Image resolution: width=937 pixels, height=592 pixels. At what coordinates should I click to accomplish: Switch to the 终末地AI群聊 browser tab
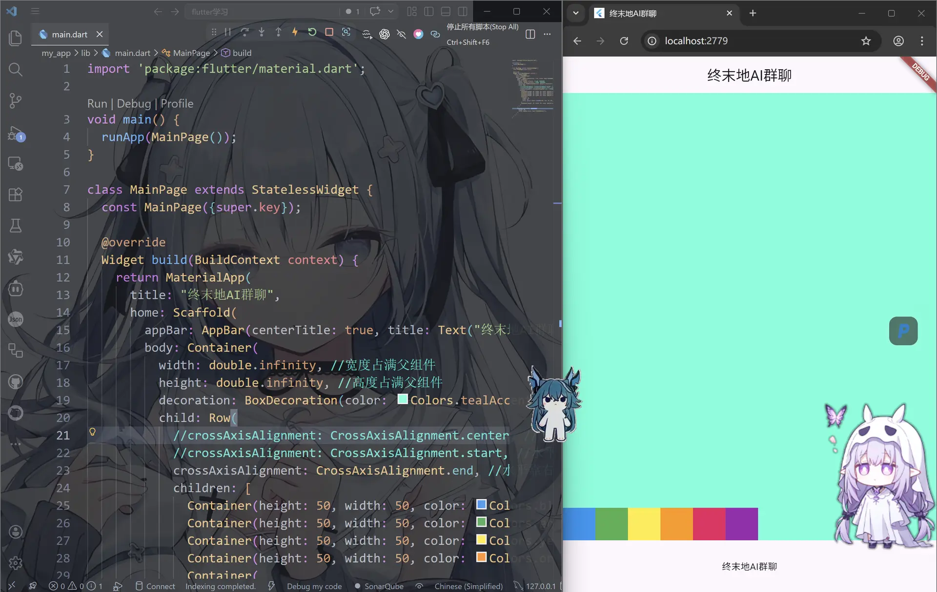pos(664,13)
